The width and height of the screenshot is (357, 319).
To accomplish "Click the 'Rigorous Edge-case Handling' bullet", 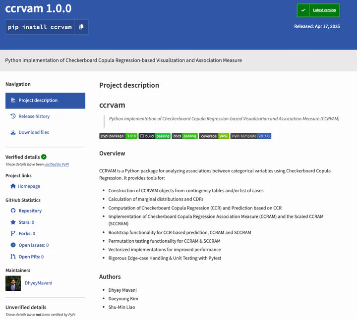I will (x=165, y=258).
